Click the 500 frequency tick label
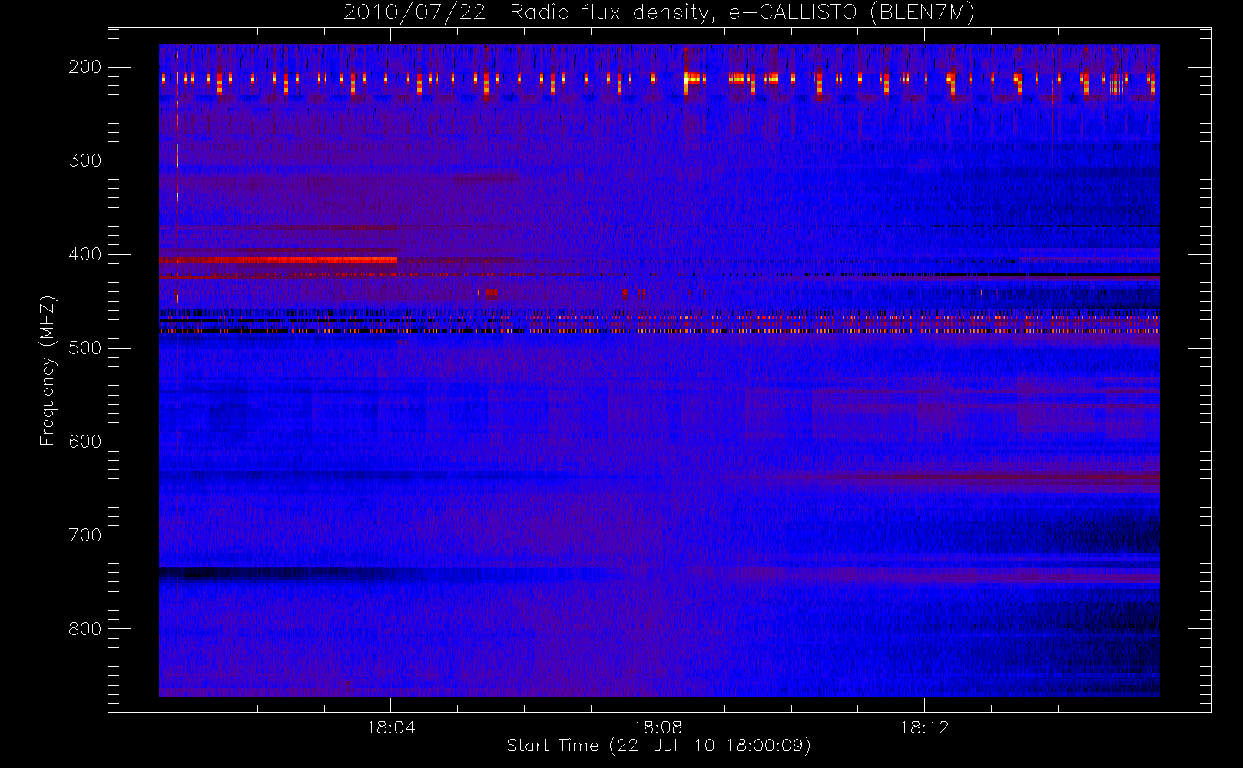The width and height of the screenshot is (1243, 768). click(x=85, y=348)
